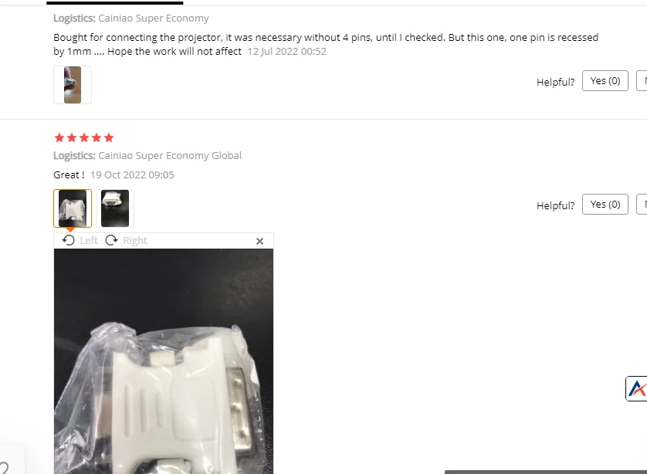Click the "Cainiao Super Economy Global" logistics text
This screenshot has height=474, width=647.
(x=170, y=155)
